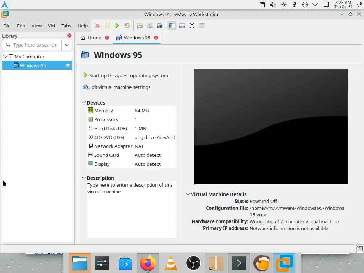Collapse the Virtual Machine Details section
Viewport: 364px width, 273px height.
tap(188, 194)
